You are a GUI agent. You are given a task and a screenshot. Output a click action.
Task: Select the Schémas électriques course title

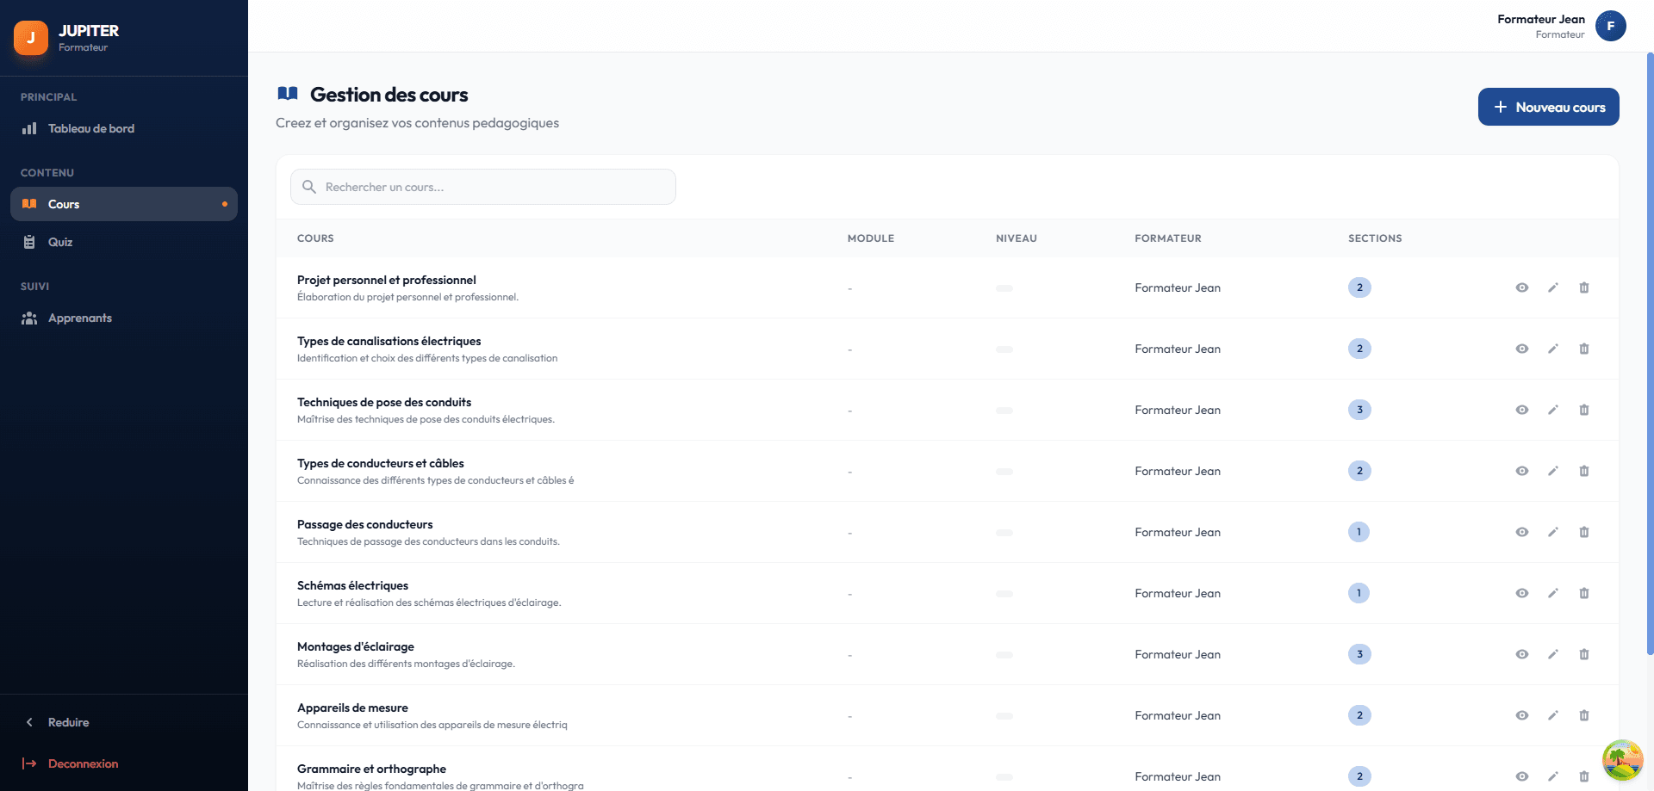[352, 585]
